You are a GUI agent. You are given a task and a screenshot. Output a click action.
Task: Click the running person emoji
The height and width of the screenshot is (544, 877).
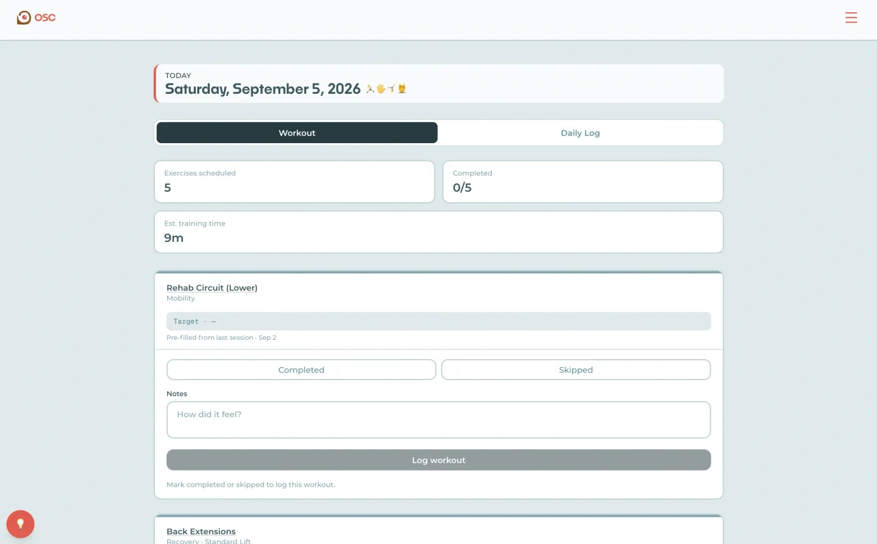click(370, 88)
